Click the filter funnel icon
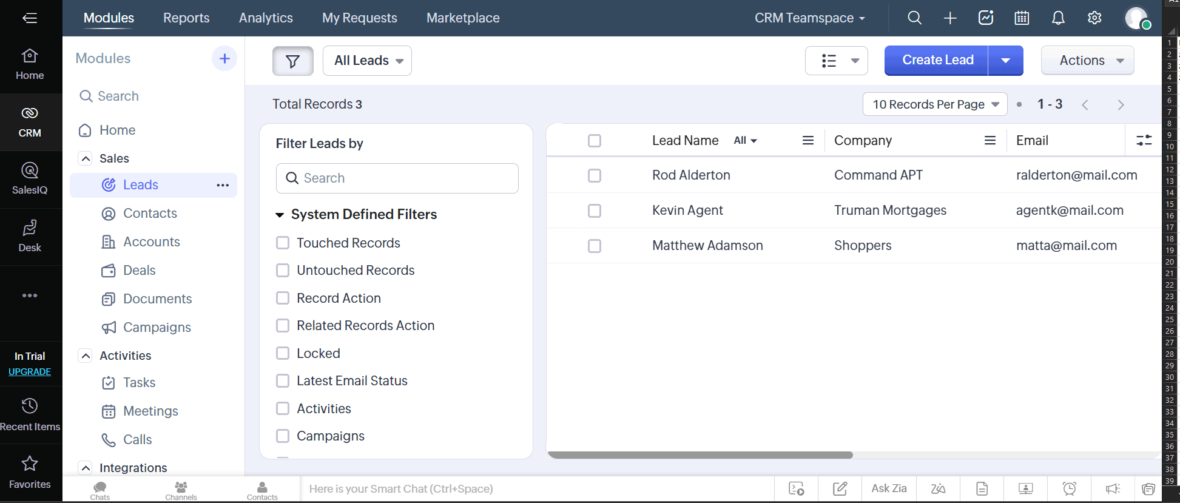 pyautogui.click(x=292, y=61)
